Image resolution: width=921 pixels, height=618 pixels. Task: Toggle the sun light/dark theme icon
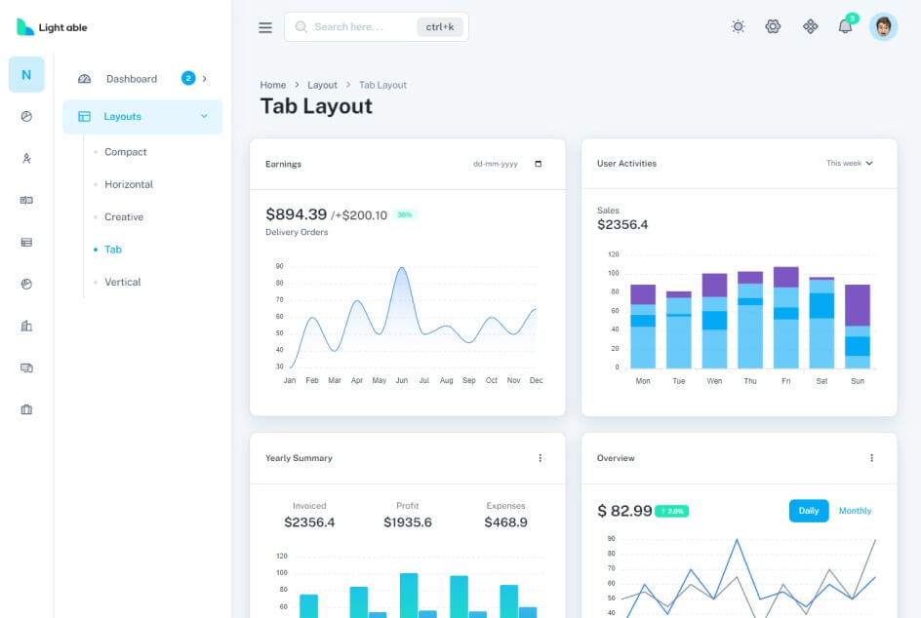pos(738,27)
